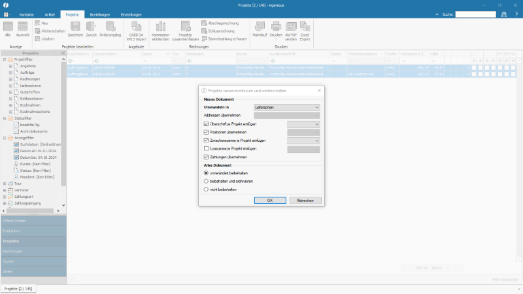Click Als PDF senden icon
The width and height of the screenshot is (523, 294).
[291, 26]
